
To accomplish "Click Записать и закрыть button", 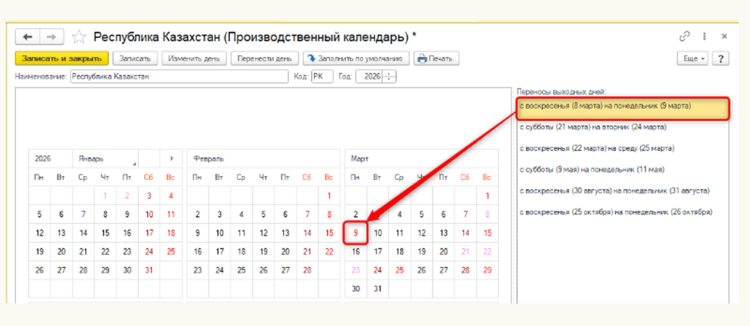I will click(x=62, y=58).
